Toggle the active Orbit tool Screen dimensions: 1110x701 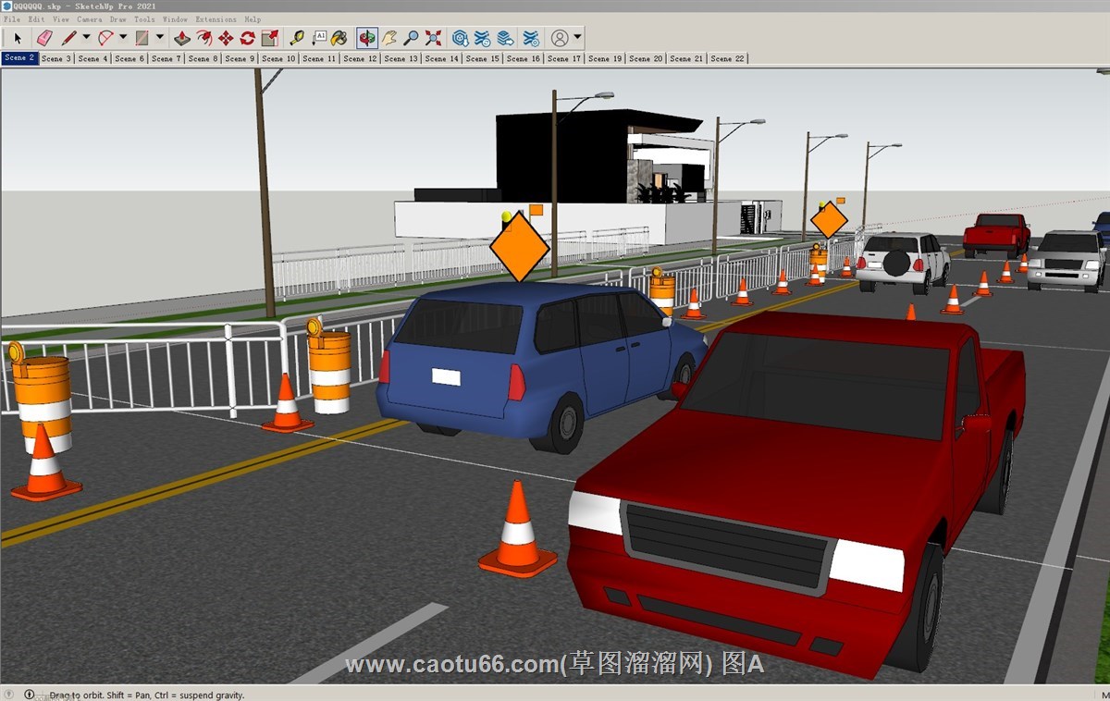pyautogui.click(x=367, y=38)
